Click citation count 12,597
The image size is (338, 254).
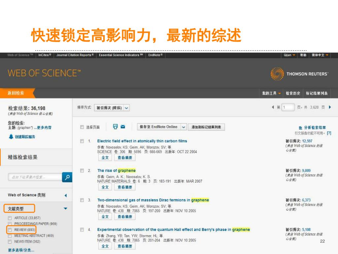tap(307, 141)
